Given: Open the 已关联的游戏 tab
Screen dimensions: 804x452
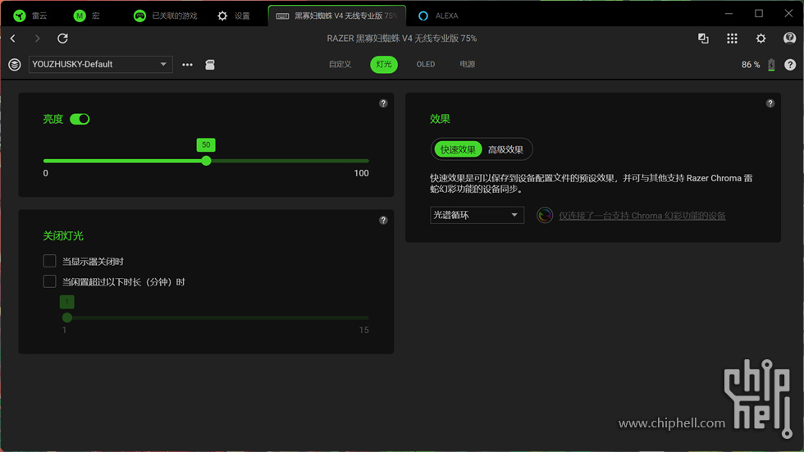Looking at the screenshot, I should (165, 16).
